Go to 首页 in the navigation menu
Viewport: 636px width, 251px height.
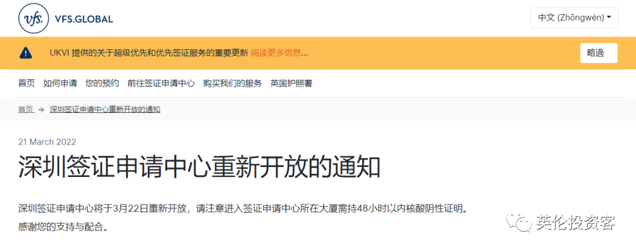(26, 83)
